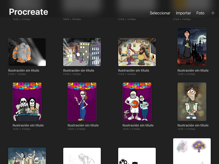Open the black-and-white cartoon canvas in bottom row
The width and height of the screenshot is (219, 164).
click(x=137, y=156)
